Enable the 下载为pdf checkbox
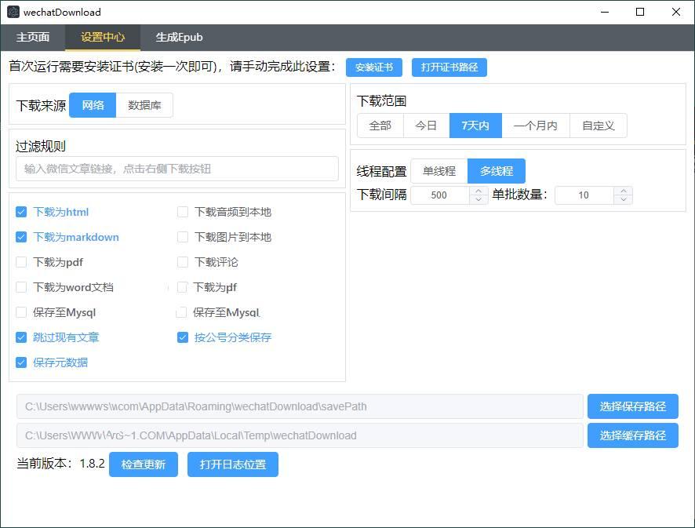695x528 pixels. 20,262
